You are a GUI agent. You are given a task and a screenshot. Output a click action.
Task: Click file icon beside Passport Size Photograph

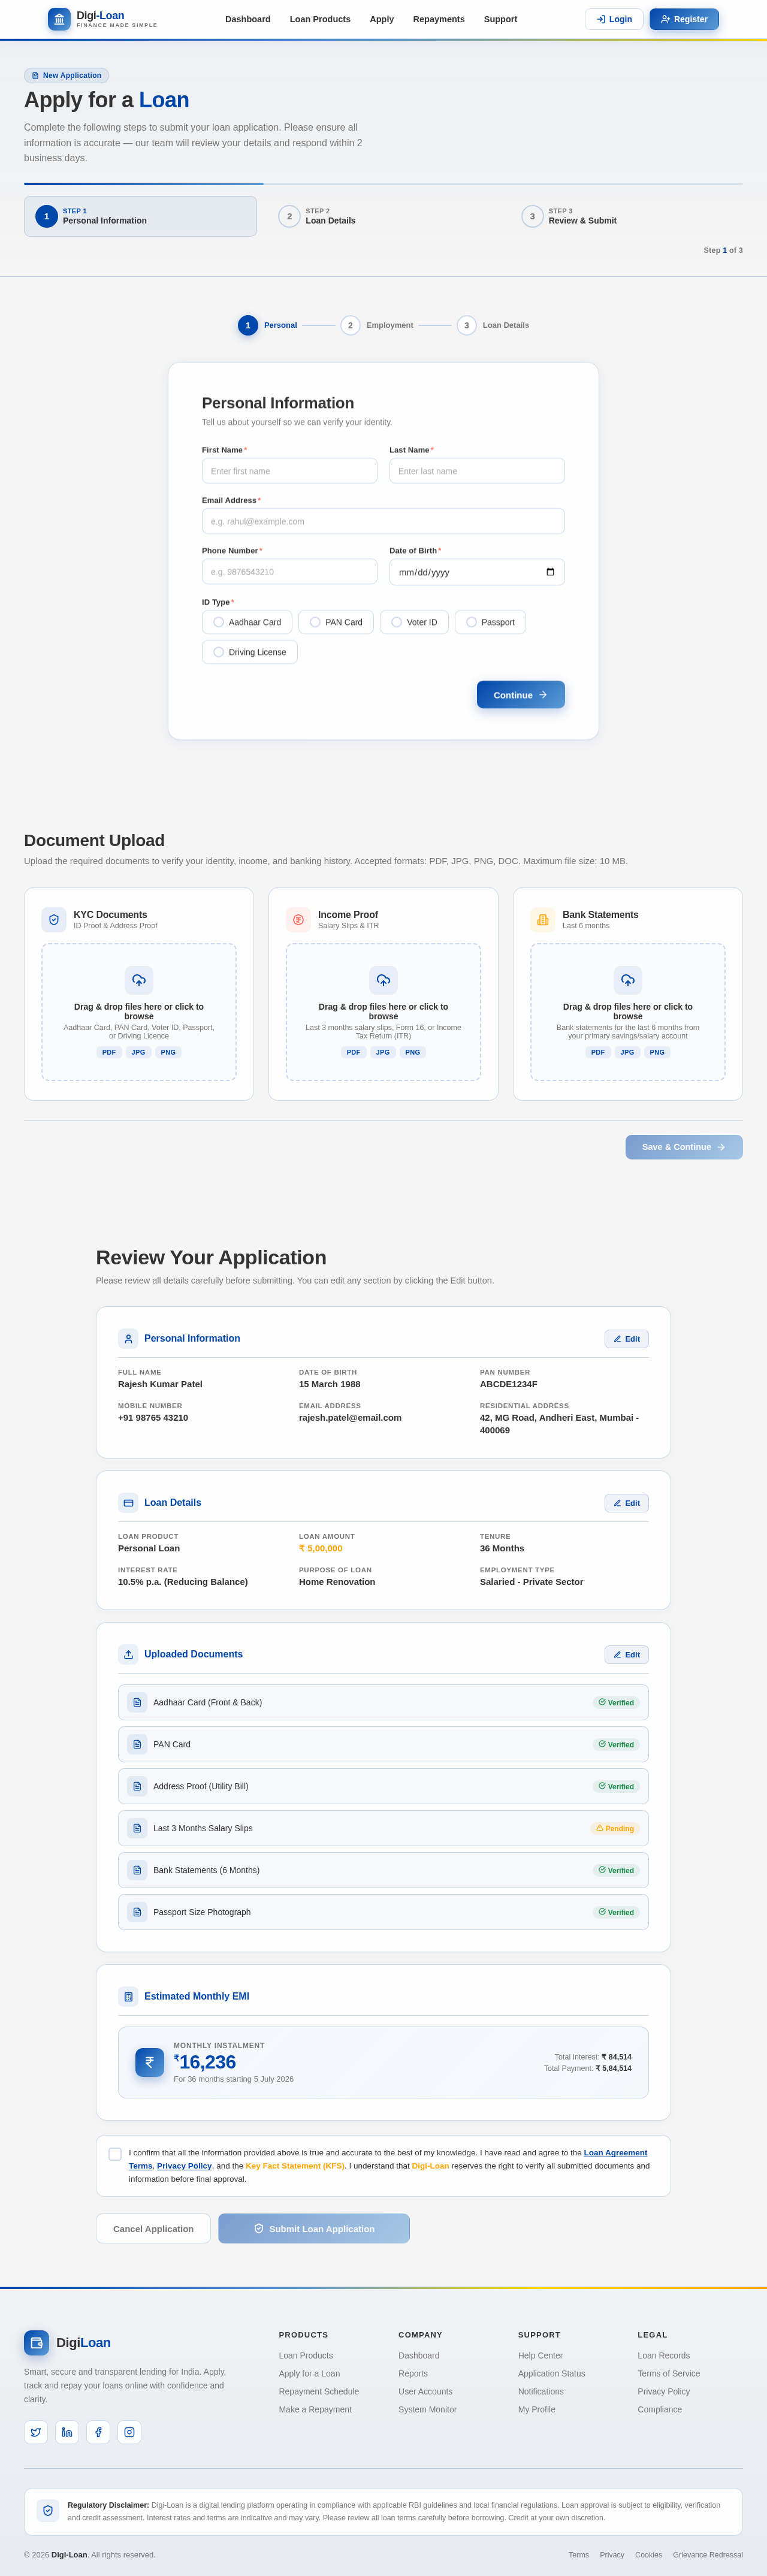point(137,1913)
